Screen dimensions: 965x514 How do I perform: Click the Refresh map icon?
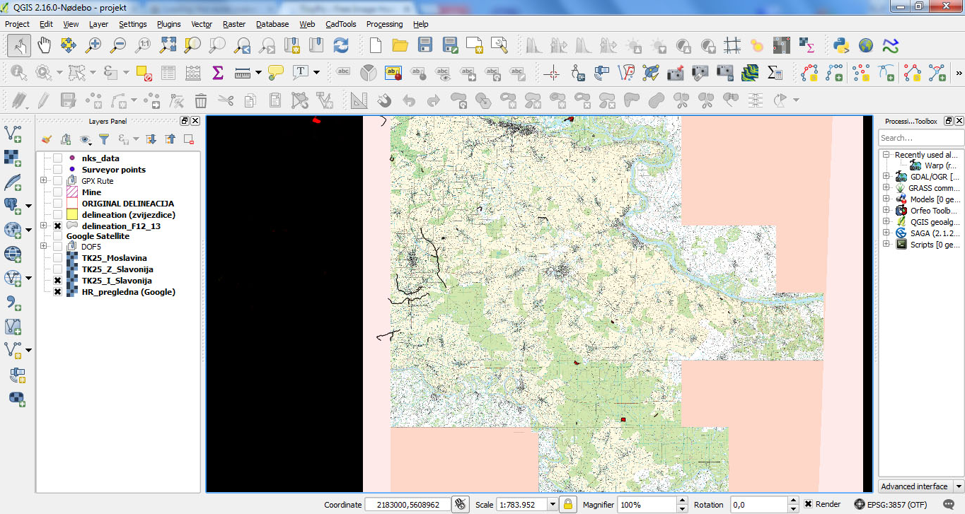pos(341,45)
